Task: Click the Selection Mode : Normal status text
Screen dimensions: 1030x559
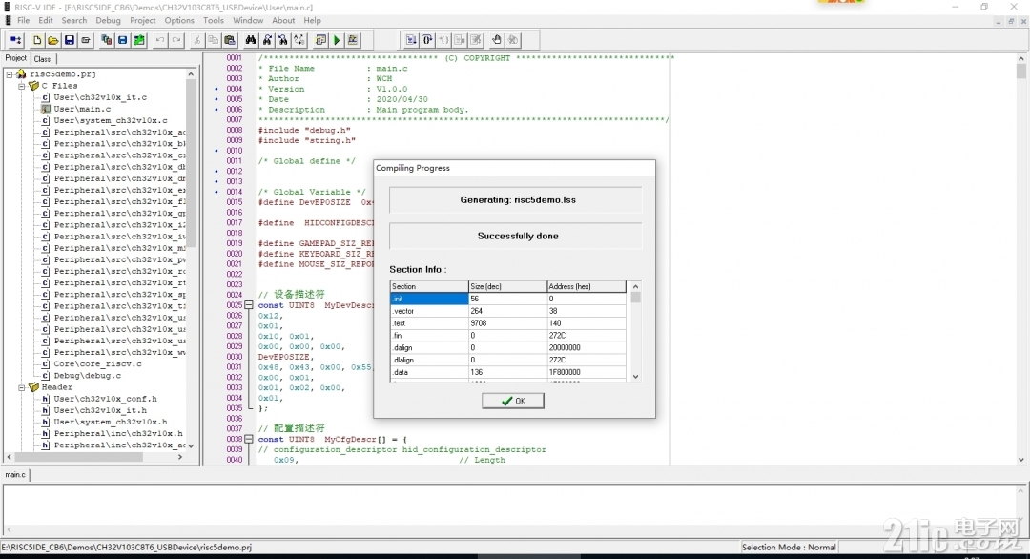Action: click(789, 547)
